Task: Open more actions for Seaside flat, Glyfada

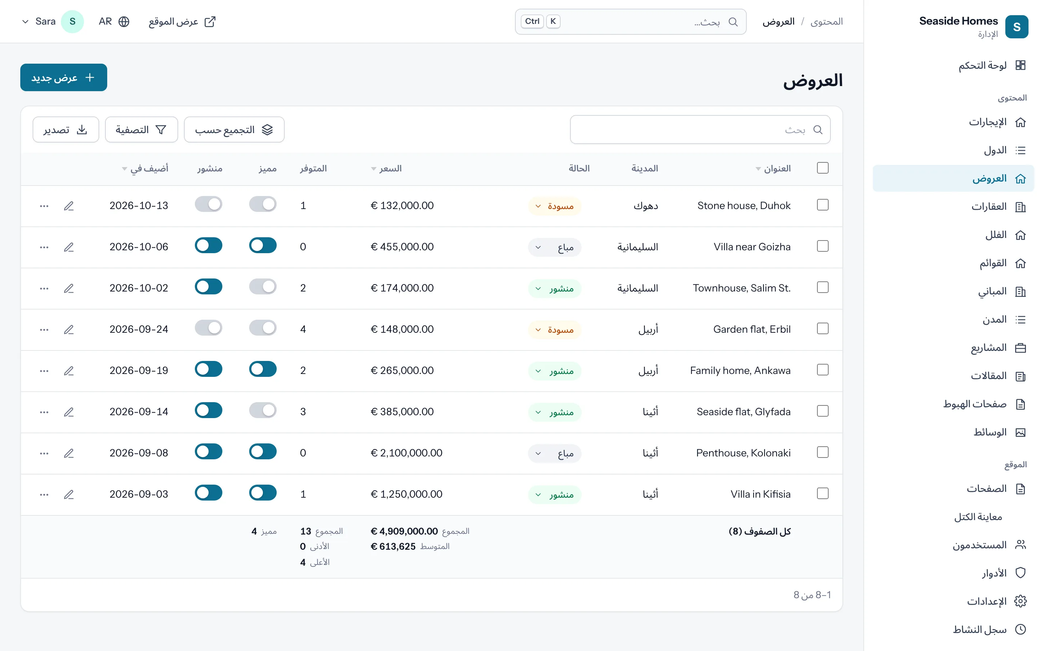Action: click(x=44, y=412)
